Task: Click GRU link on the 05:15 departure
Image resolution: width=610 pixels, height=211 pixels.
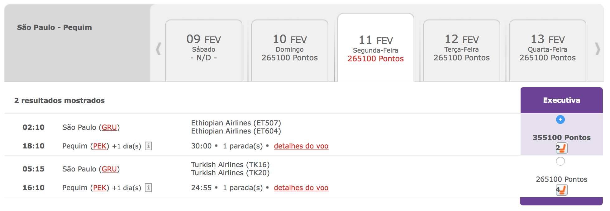Action: [x=109, y=169]
